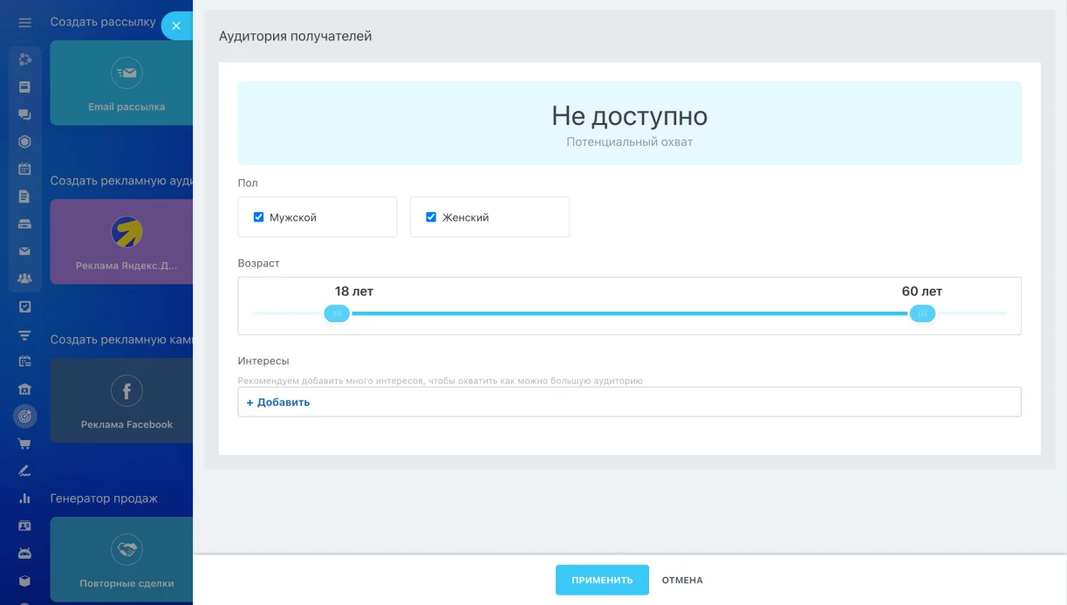Open the Повторные сделки tile
The width and height of the screenshot is (1067, 605).
click(x=126, y=560)
